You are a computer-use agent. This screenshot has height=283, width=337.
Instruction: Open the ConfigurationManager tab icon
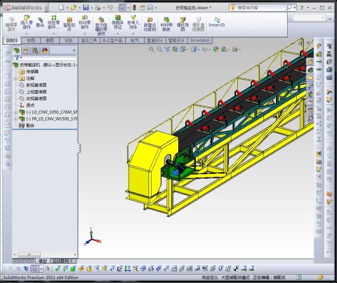(35, 51)
